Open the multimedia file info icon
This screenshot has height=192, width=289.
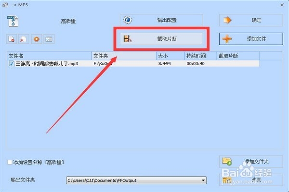[49, 39]
